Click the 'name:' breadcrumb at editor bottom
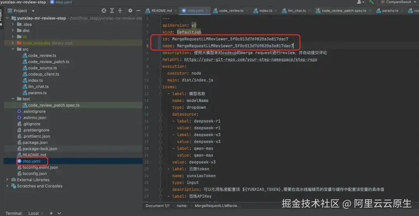Image resolution: width=419 pixels, height=216 pixels. click(182, 206)
